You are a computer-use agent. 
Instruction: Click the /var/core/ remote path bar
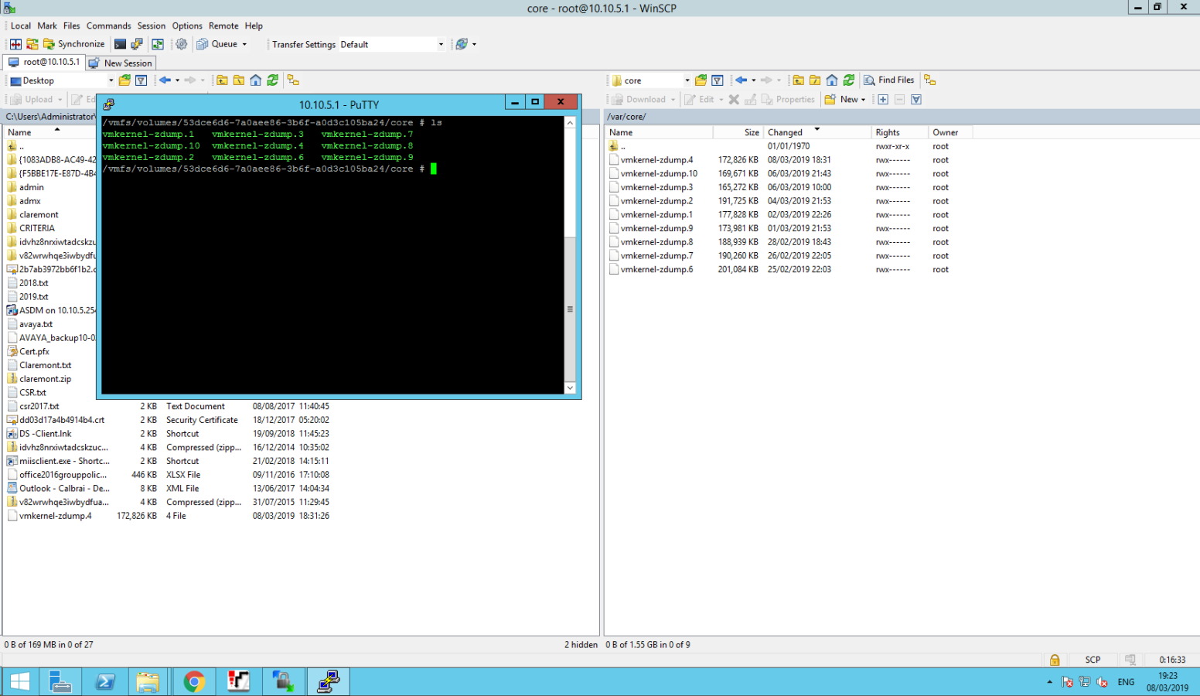coord(902,117)
